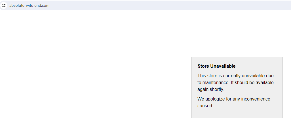The height and width of the screenshot is (126, 291).
Task: Click the "Store Unavailable" heading
Action: coord(216,66)
